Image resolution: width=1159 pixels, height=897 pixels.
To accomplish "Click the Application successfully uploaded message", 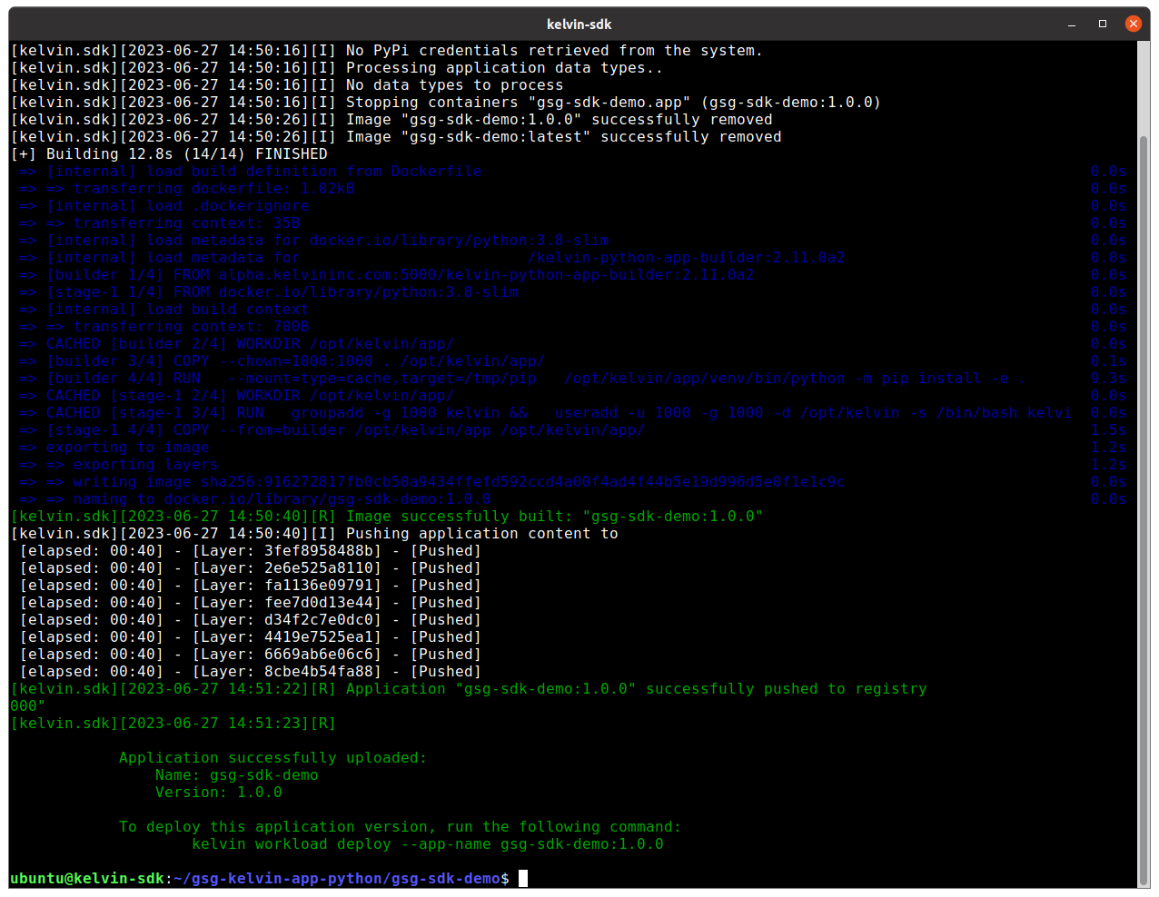I will pos(272,757).
